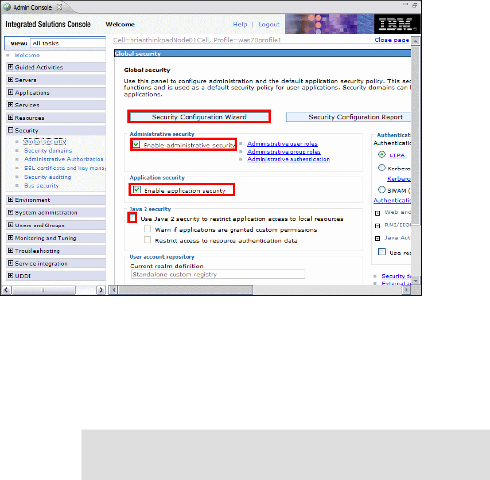Open Authentication cache settings link
Screen dimensions: 490x480
(392, 201)
